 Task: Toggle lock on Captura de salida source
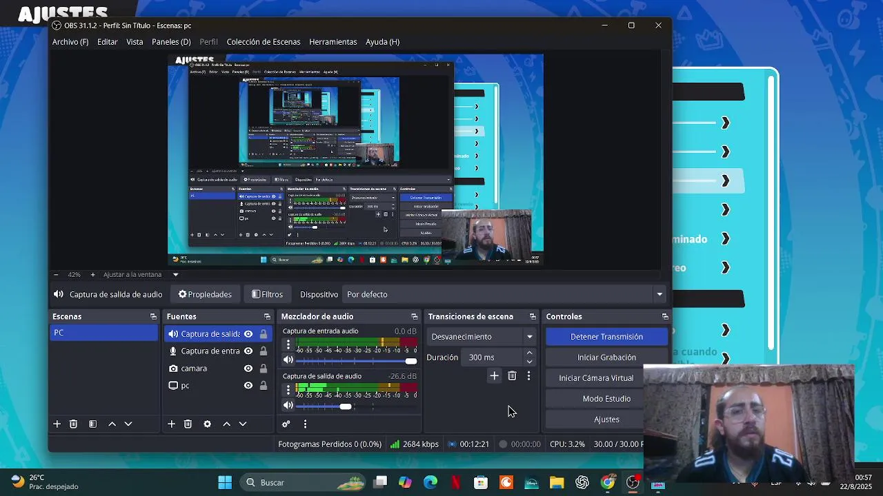264,334
